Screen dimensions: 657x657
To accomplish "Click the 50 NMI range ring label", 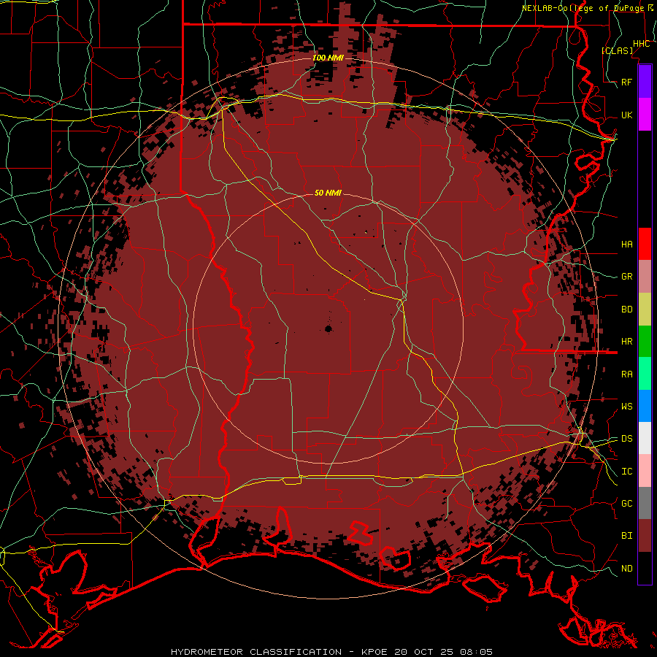I will coord(328,193).
